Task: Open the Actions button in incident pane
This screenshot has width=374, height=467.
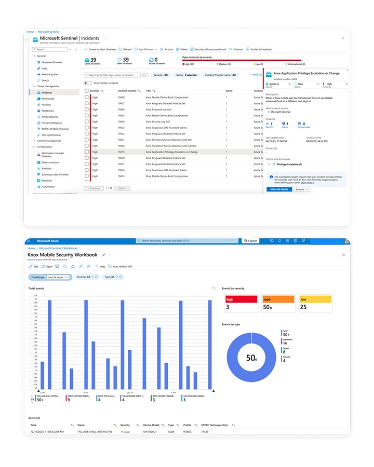Action: [x=302, y=189]
